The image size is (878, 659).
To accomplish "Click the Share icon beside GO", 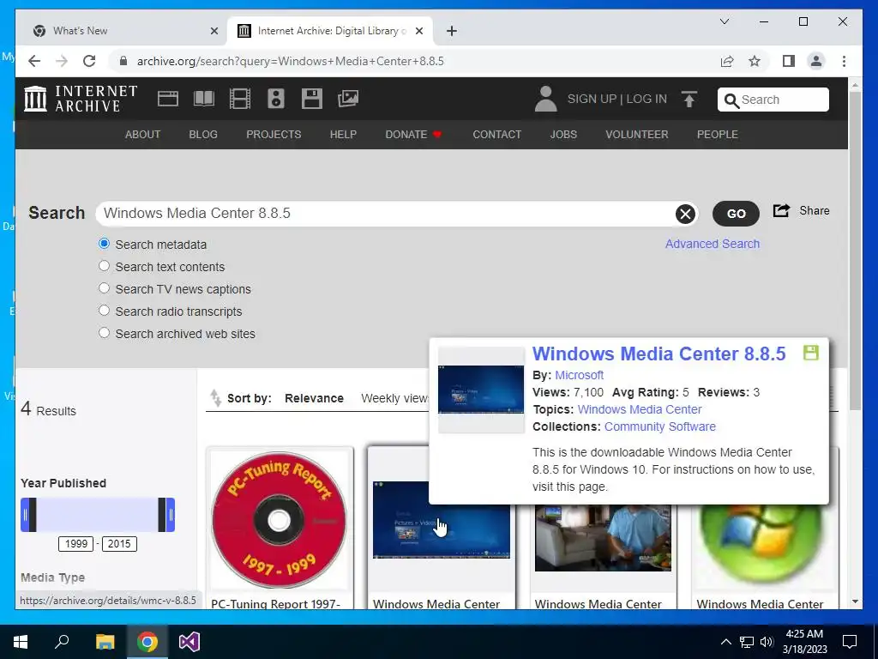I will pyautogui.click(x=781, y=211).
